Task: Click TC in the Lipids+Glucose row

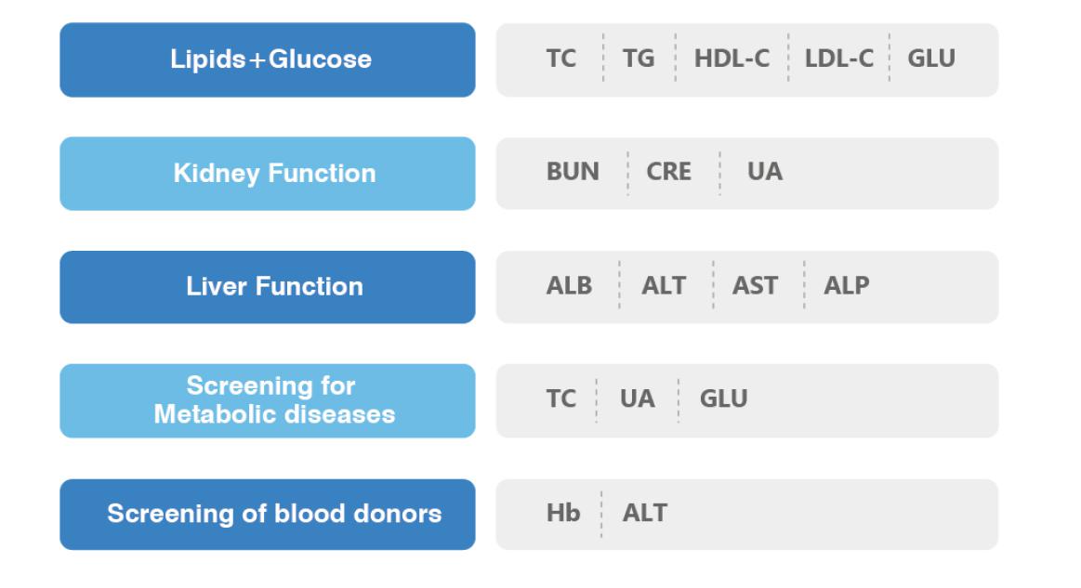Action: click(561, 59)
